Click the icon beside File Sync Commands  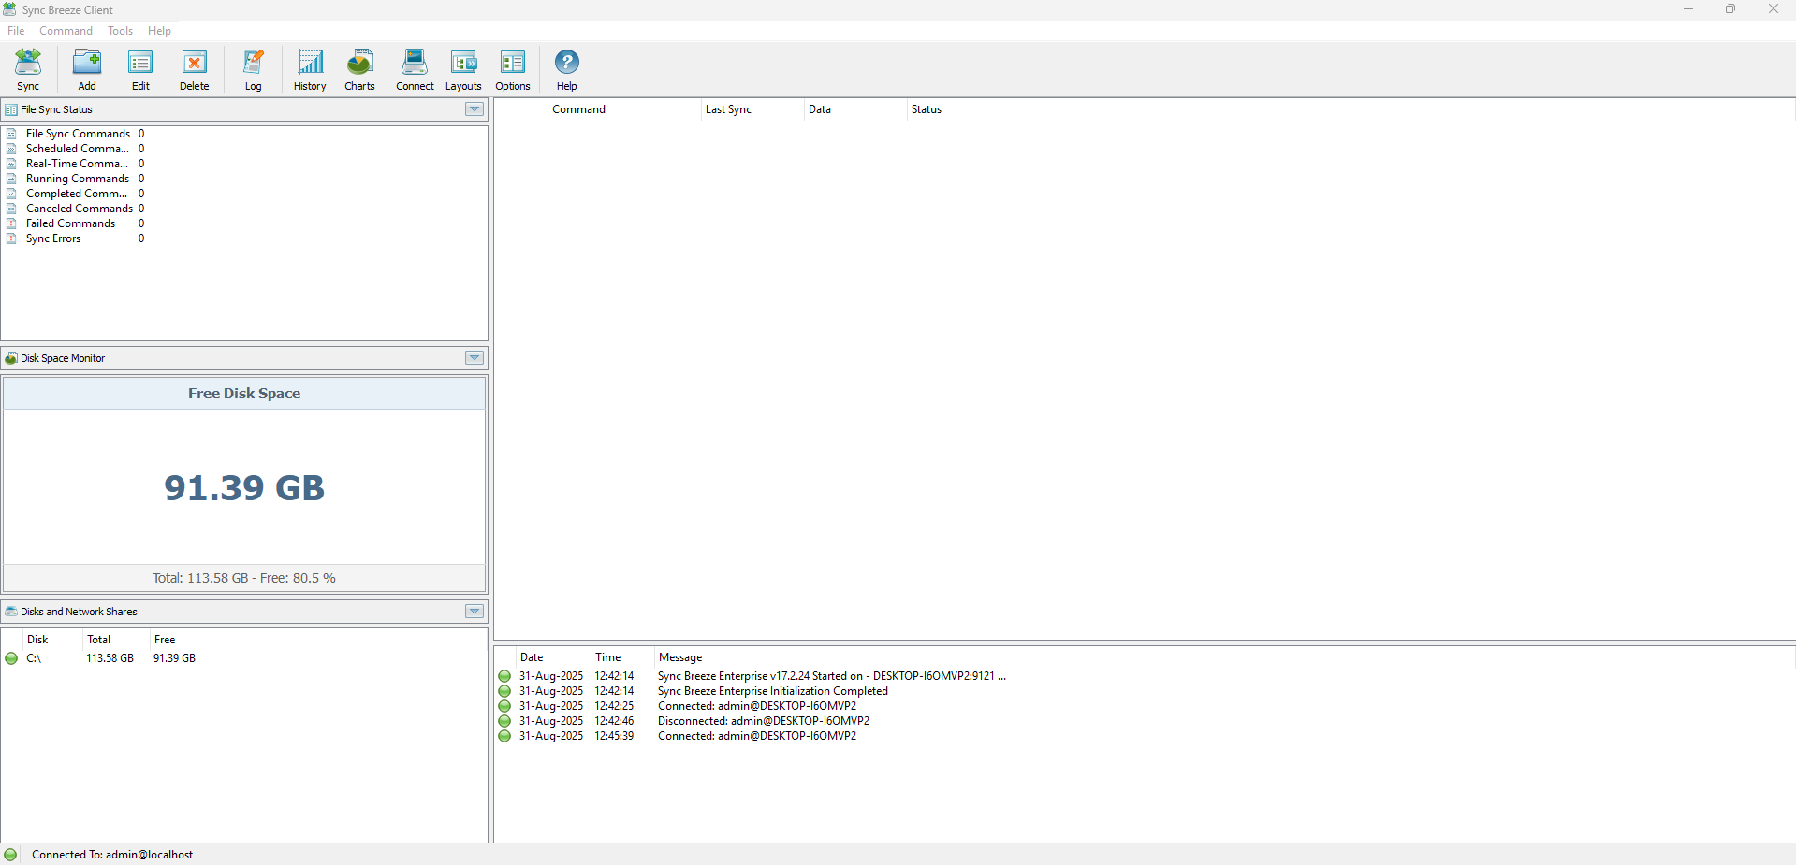click(11, 134)
